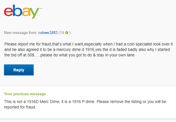
Task: Click the green 'y' in eBay logo
Action: pyautogui.click(x=35, y=13)
